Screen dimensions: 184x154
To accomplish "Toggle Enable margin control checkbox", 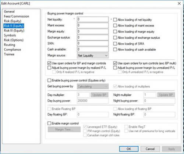I will (49, 123).
